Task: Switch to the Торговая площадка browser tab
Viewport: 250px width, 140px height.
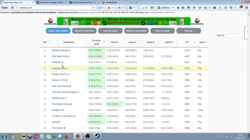Action: [x=51, y=2]
